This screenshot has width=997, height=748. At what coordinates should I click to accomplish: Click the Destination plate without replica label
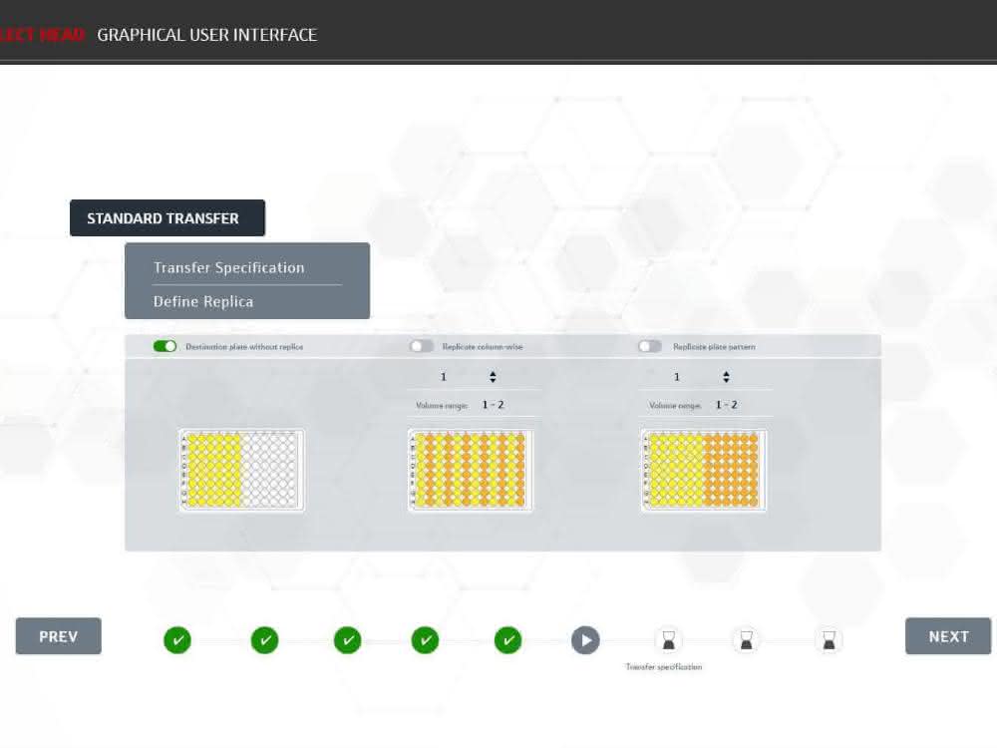click(x=244, y=347)
